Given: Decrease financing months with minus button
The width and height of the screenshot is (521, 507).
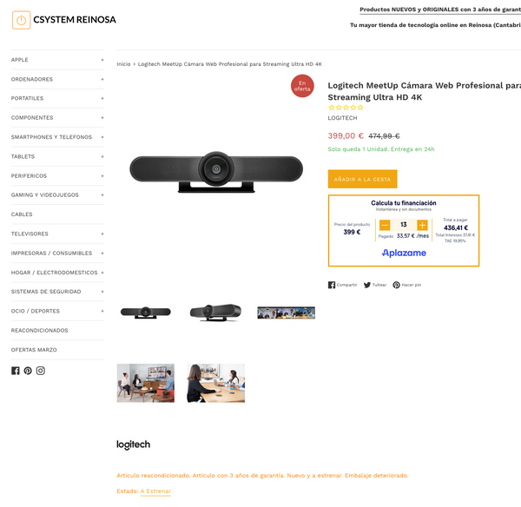Looking at the screenshot, I should 385,225.
